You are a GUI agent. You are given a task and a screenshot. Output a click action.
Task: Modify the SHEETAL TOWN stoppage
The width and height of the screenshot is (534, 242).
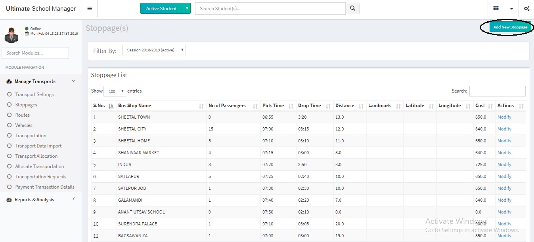[504, 117]
